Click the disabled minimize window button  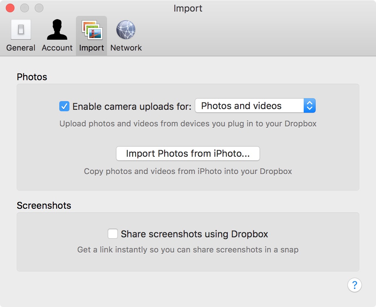[x=25, y=8]
